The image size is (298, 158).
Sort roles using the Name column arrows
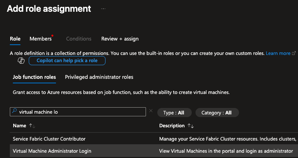[x=33, y=126]
